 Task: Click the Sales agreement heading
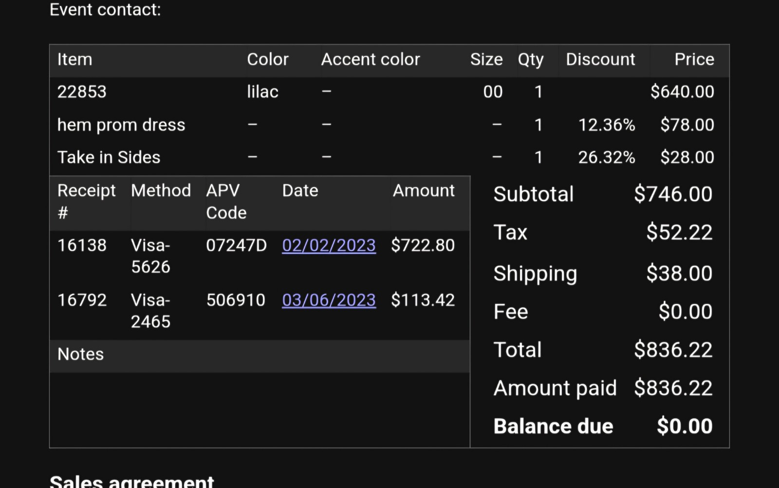(131, 481)
